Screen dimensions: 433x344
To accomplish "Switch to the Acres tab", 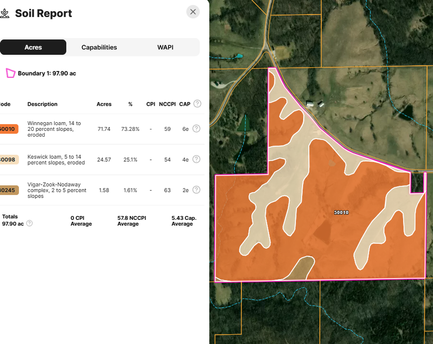I will coord(33,47).
